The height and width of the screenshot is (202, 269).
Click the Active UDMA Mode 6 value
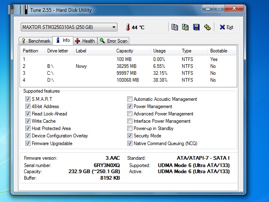click(x=194, y=172)
